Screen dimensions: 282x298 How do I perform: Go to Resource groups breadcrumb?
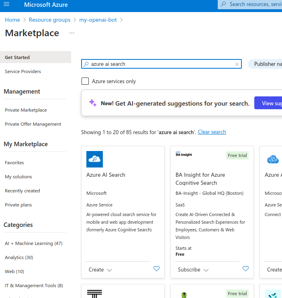point(49,20)
